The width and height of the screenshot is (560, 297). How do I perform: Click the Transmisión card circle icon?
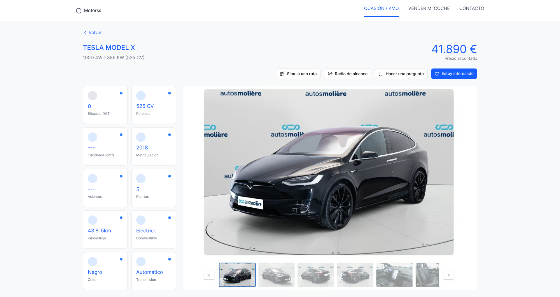coord(141,262)
